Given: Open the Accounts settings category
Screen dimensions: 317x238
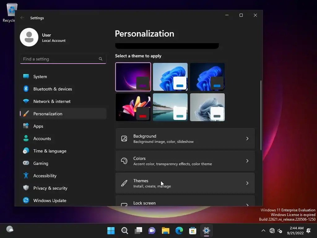Looking at the screenshot, I should (63, 139).
